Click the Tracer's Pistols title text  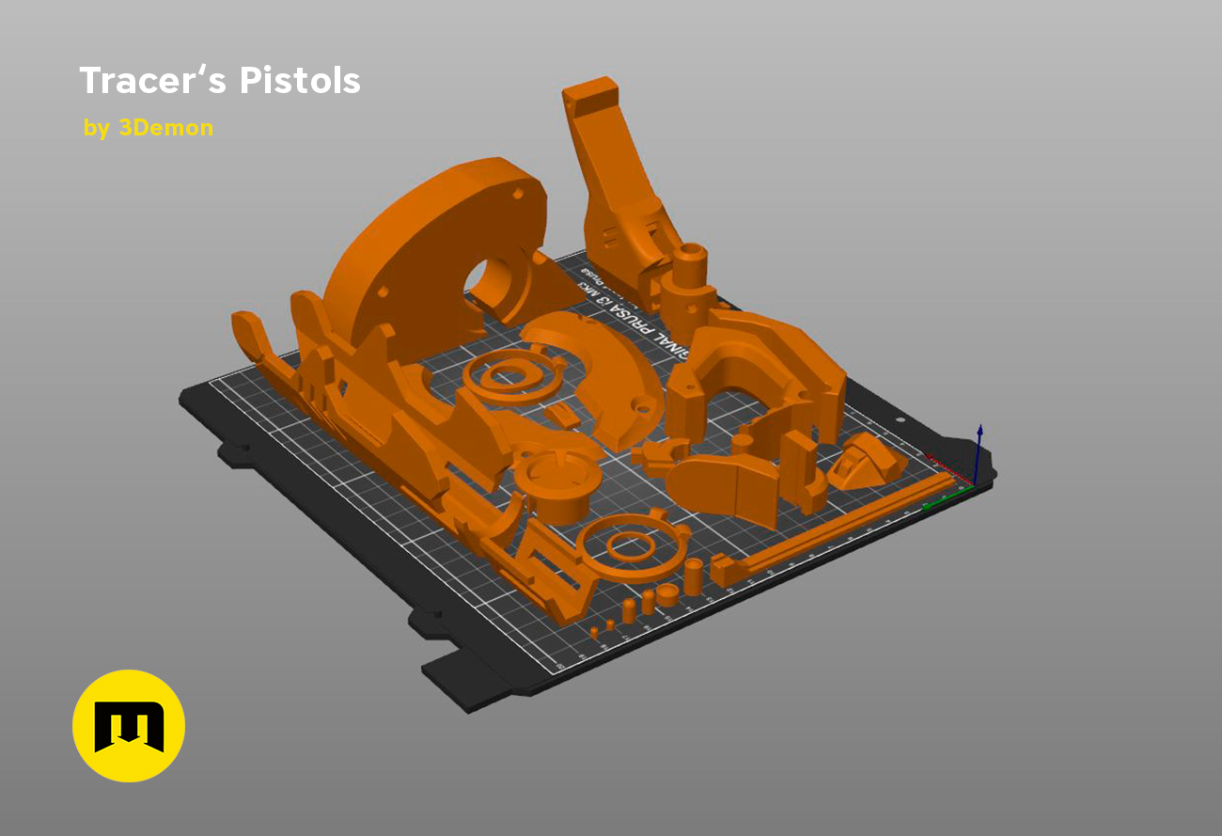[221, 82]
